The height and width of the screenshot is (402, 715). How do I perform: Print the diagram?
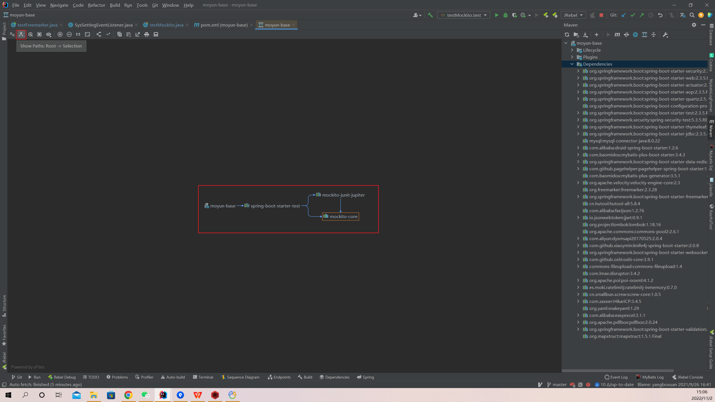(x=147, y=34)
